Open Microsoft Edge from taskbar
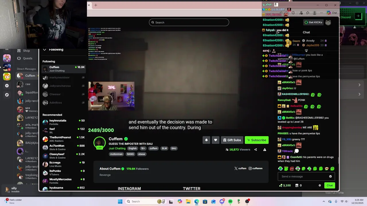 (197, 201)
